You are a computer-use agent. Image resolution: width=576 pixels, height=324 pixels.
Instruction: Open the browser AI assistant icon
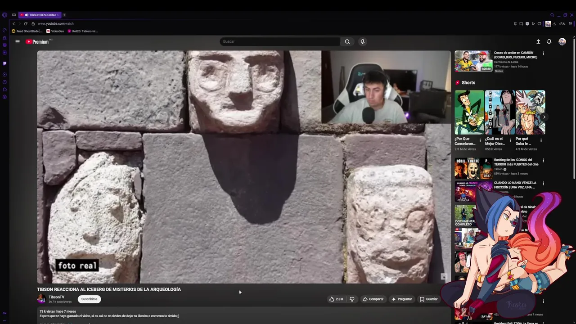pyautogui.click(x=562, y=23)
